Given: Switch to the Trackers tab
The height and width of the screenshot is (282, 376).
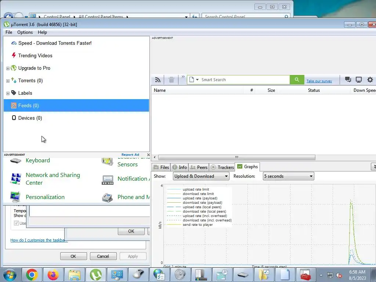Looking at the screenshot, I should pos(222,167).
